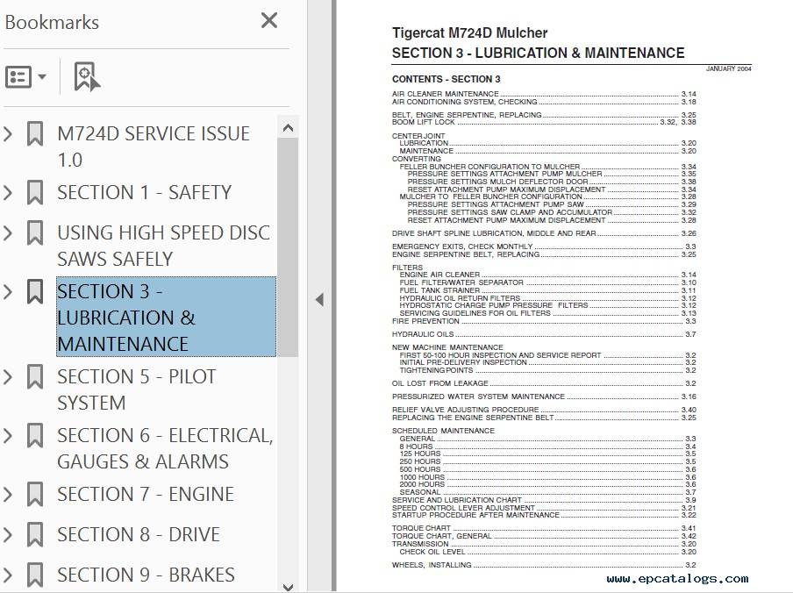
Task: Click bookmark icon beside M724D SERVICE ISSUE 1.0
Action: (x=35, y=134)
